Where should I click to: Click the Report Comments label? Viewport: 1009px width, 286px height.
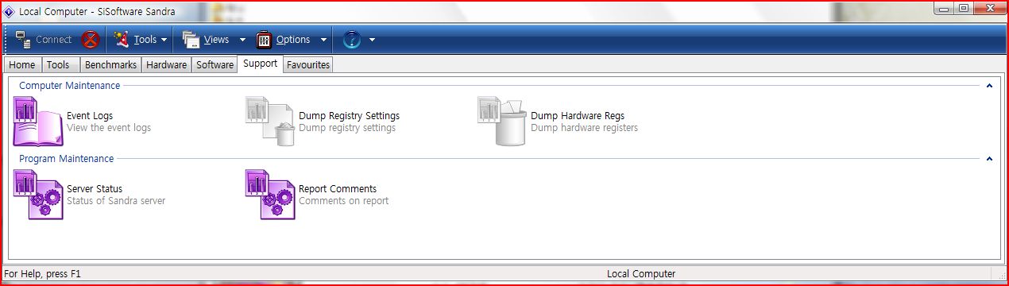pos(338,189)
